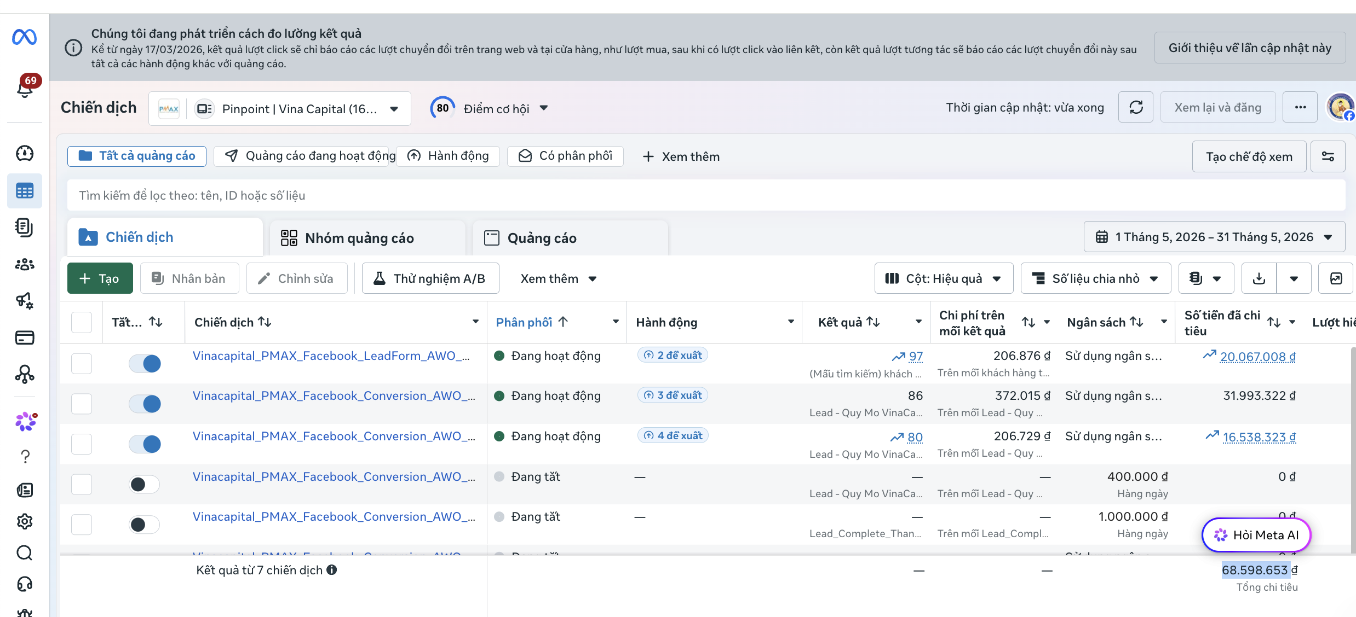Click the search and filter input field
Image resolution: width=1356 pixels, height=617 pixels.
click(706, 195)
